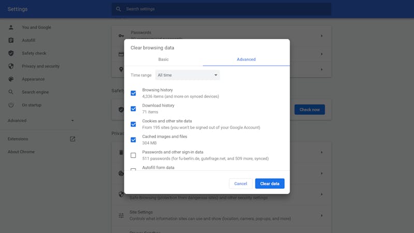Click the On startup power icon
The image size is (414, 233).
point(11,105)
